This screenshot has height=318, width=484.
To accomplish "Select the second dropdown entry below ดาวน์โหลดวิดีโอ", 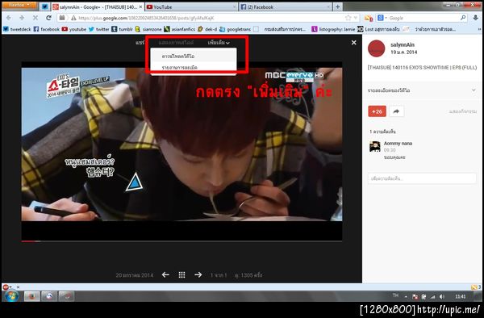I will (x=194, y=67).
